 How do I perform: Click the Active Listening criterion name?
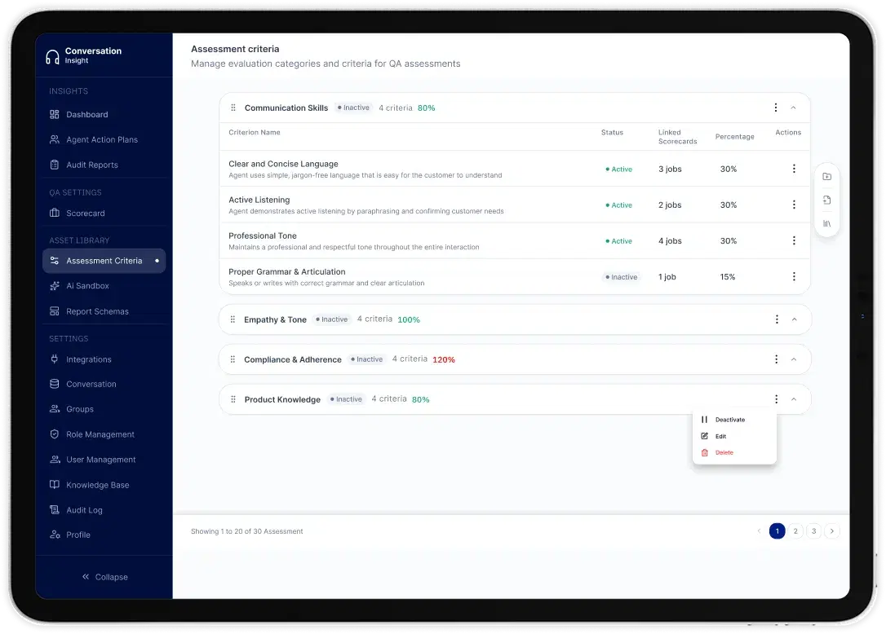pyautogui.click(x=259, y=200)
